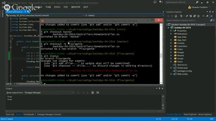Image resolution: width=216 pixels, height=121 pixels.
Task: Collapse the public class HomeController block
Action: click(10, 41)
